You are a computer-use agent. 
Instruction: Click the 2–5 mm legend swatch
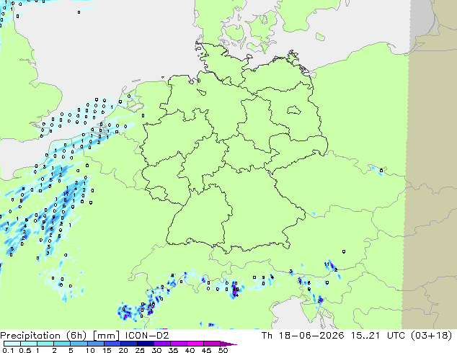point(62,344)
